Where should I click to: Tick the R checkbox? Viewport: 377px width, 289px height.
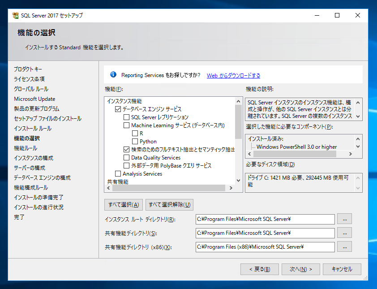click(x=135, y=134)
